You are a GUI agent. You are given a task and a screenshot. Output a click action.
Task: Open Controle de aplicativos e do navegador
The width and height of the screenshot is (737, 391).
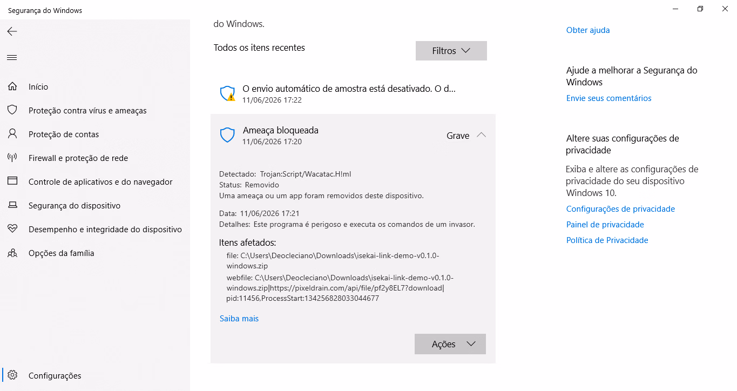click(100, 181)
